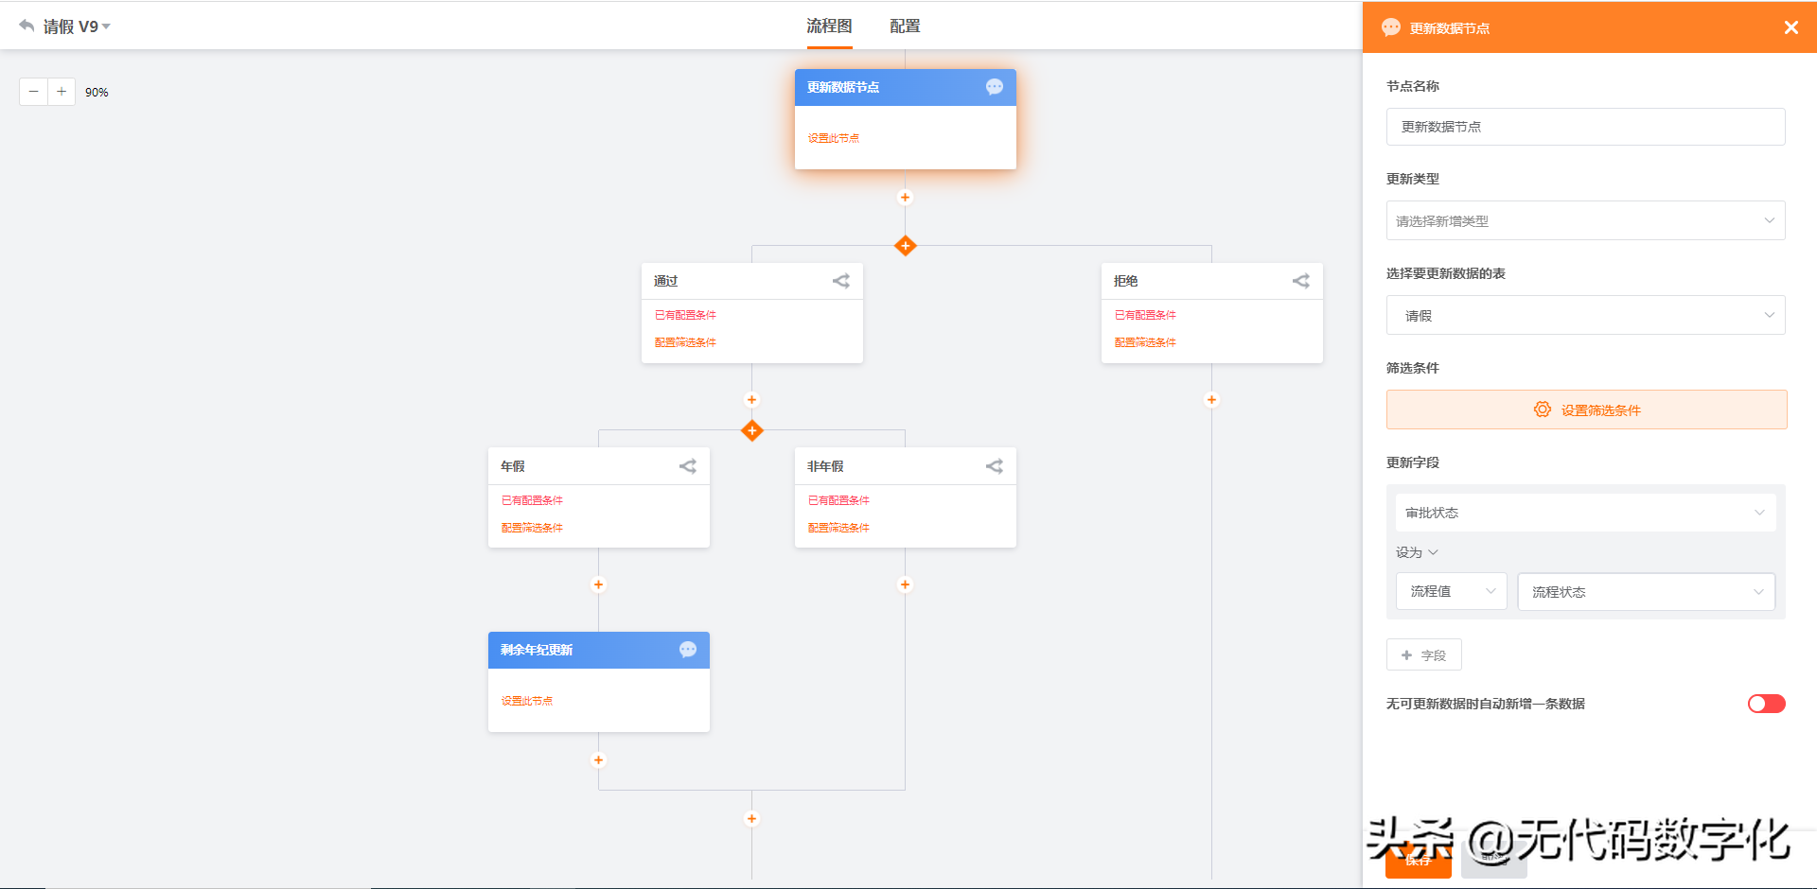This screenshot has height=889, width=1817.
Task: Expand the 选择要更新数据的表 dropdown showing 请假
Action: (x=1585, y=315)
